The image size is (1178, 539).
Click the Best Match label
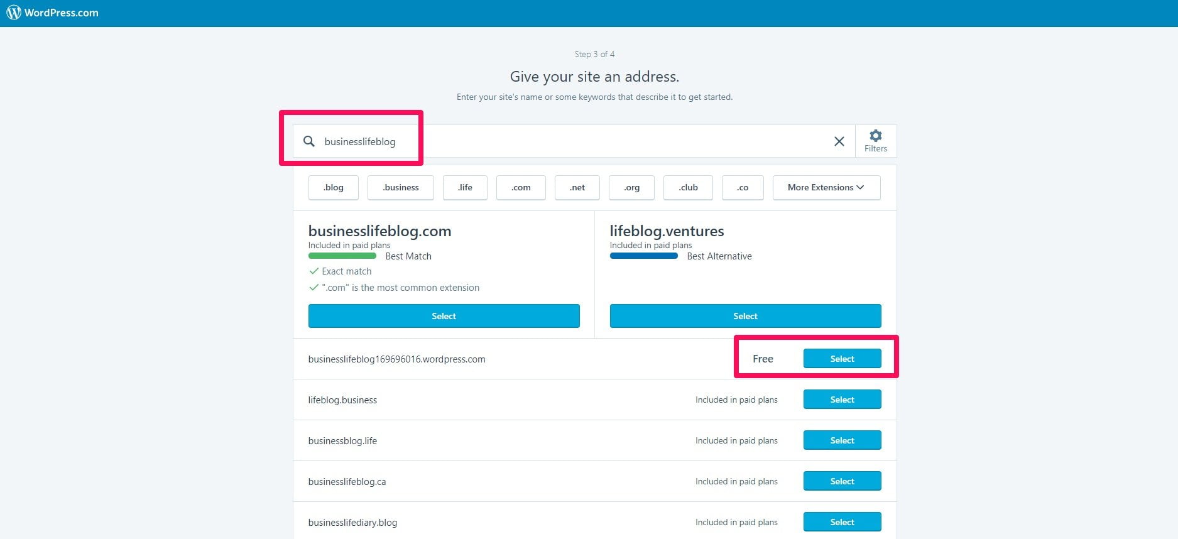tap(408, 256)
